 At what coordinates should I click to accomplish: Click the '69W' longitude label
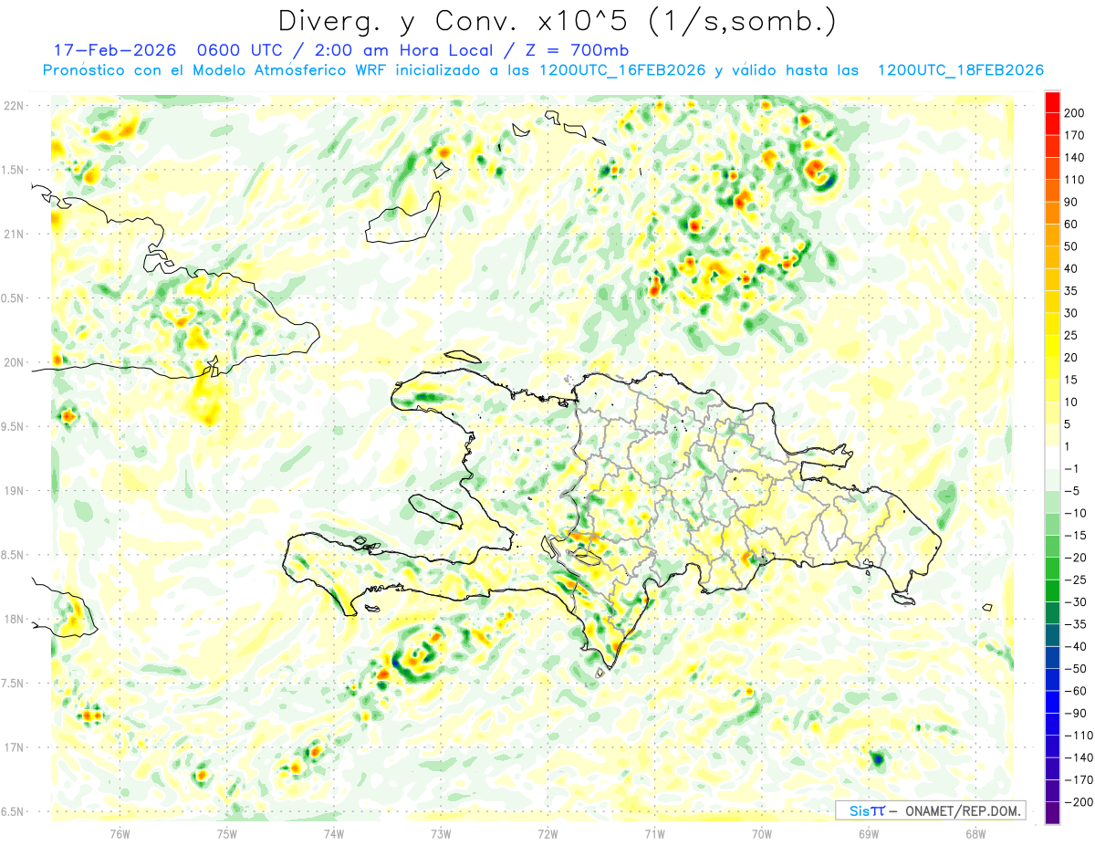pyautogui.click(x=869, y=833)
